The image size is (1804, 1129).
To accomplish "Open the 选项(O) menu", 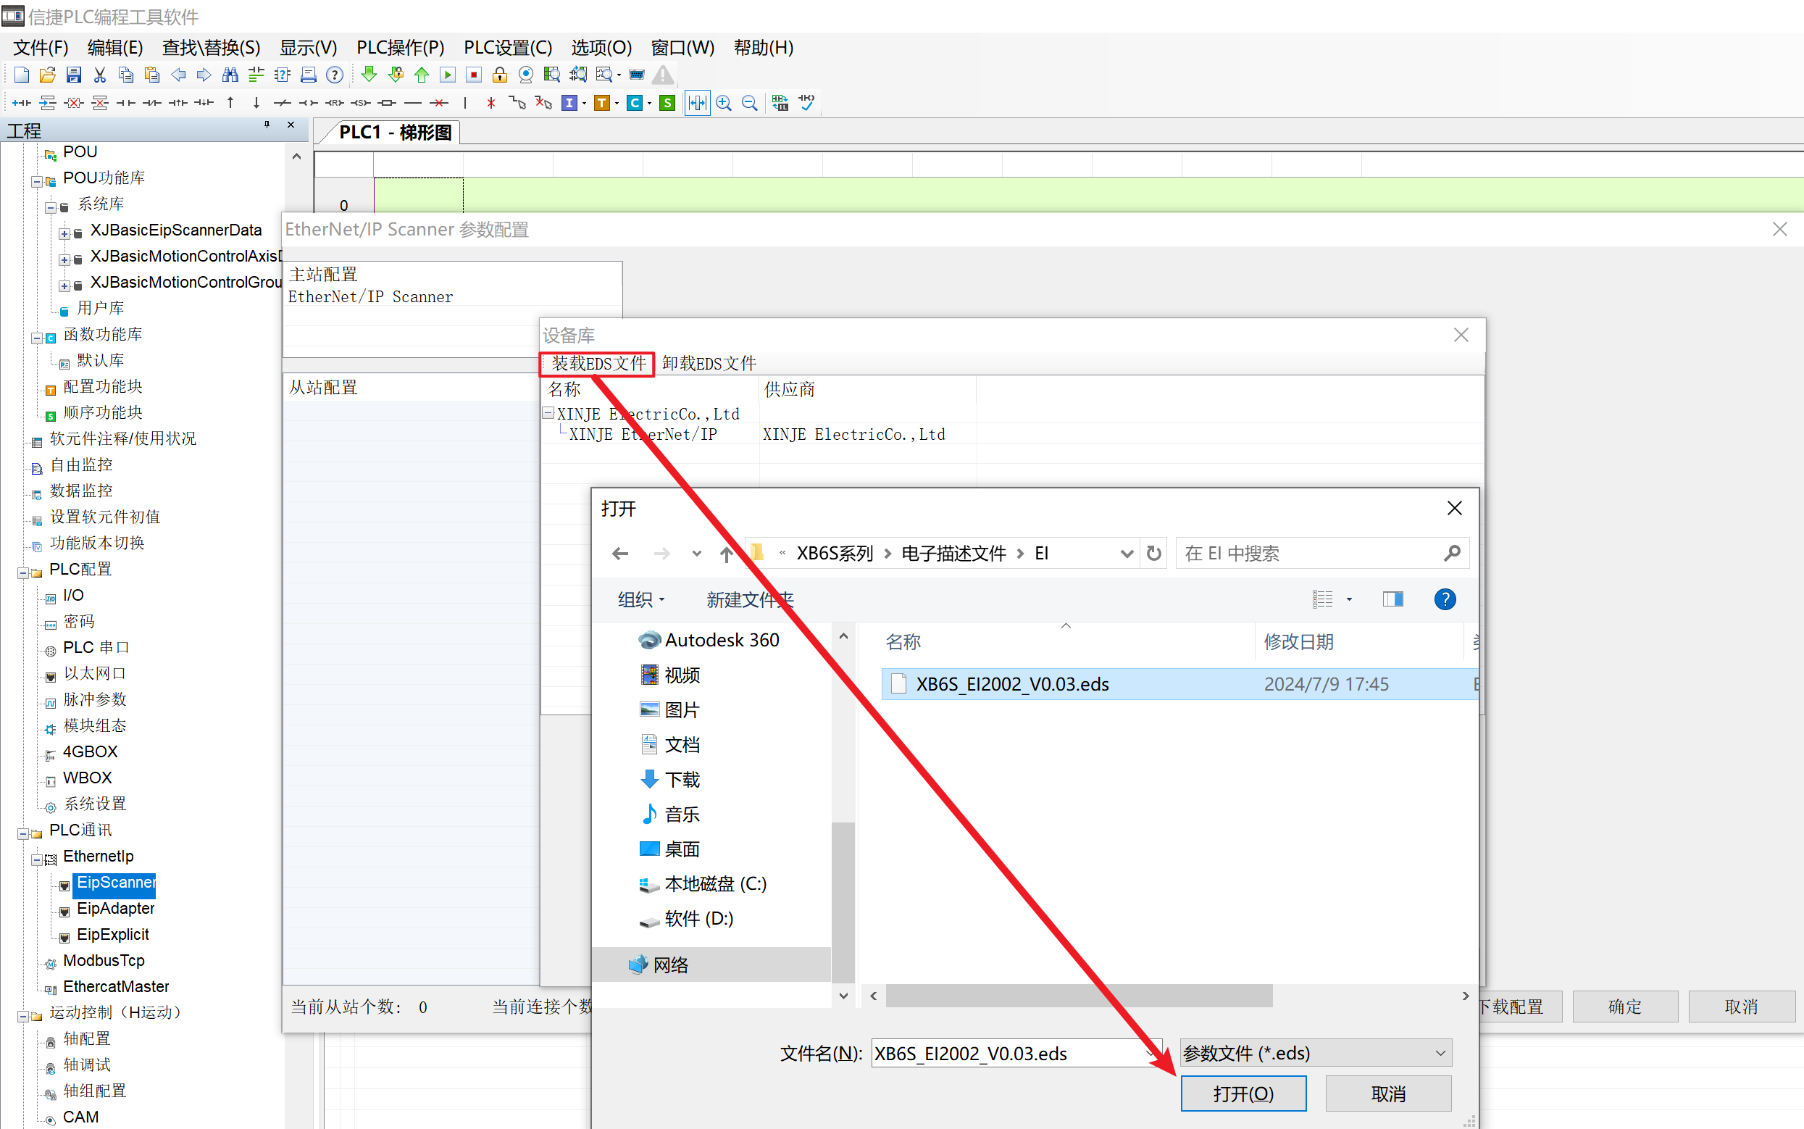I will [601, 48].
